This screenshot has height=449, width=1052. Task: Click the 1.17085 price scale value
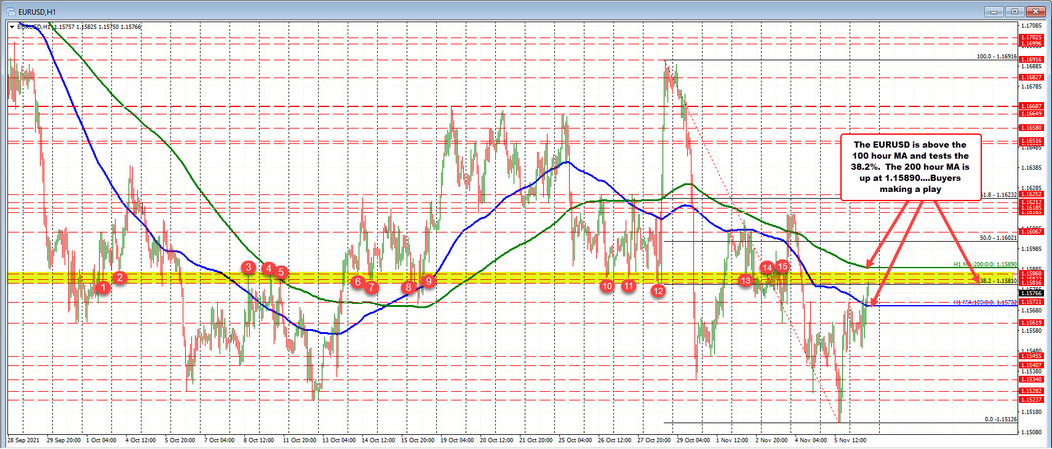pos(1032,26)
